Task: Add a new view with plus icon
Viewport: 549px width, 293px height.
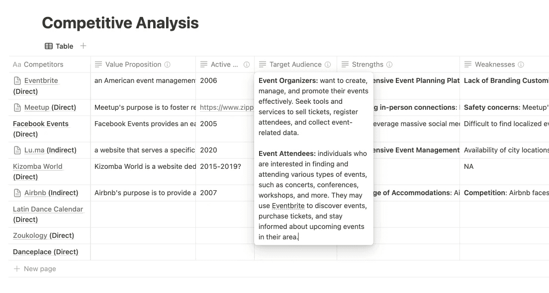Action: [x=83, y=46]
